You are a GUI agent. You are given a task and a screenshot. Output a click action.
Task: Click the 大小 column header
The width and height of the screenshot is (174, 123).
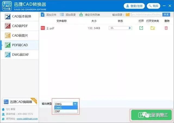coord(94,21)
